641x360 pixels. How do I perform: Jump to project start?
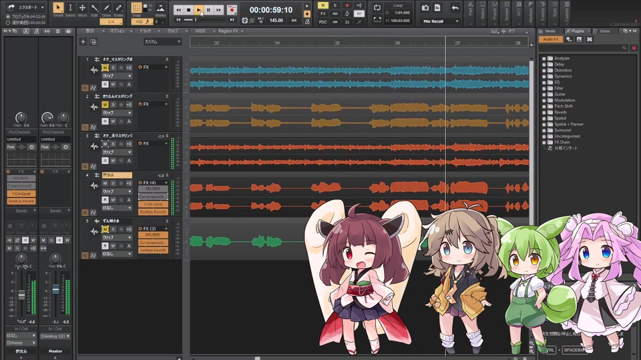pyautogui.click(x=179, y=19)
